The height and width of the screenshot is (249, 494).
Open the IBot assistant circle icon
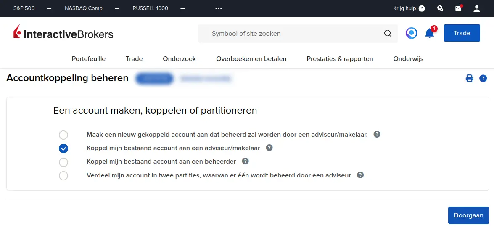(x=411, y=33)
